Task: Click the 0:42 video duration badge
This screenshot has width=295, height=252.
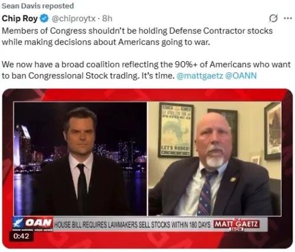Action: pos(21,236)
